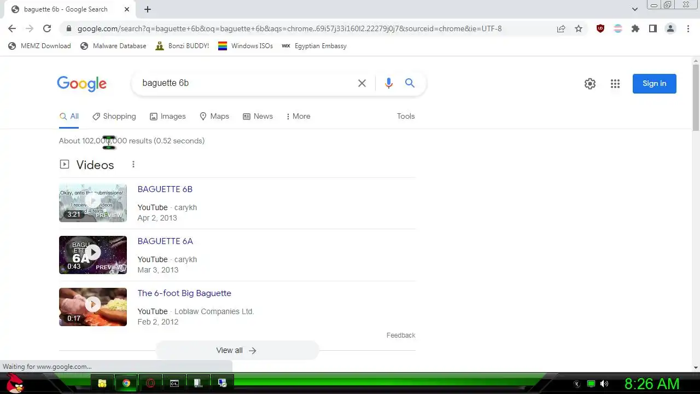Click the forward navigation arrow
This screenshot has width=700, height=394.
pyautogui.click(x=30, y=28)
